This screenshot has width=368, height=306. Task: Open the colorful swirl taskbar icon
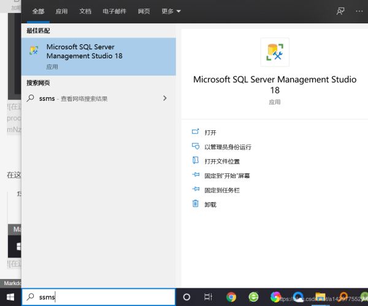coord(276,297)
